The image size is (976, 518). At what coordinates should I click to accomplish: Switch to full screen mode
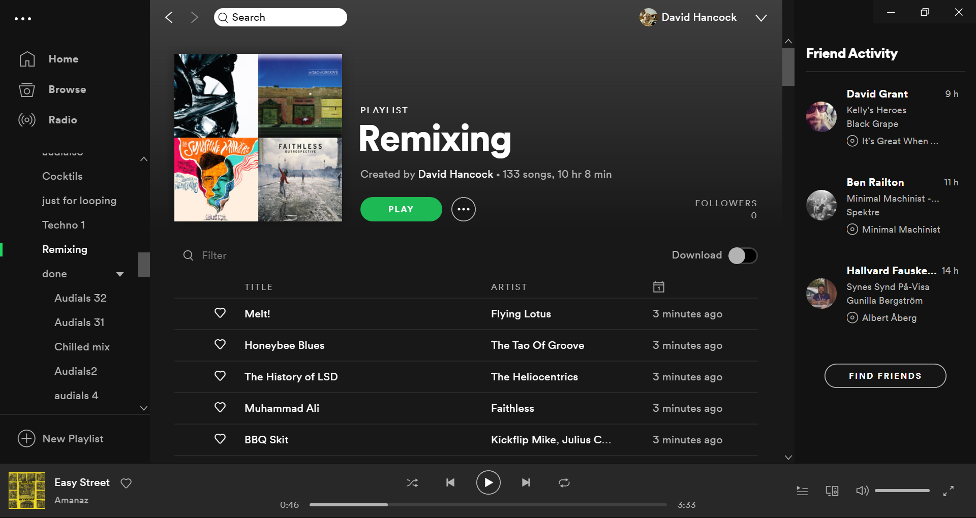coord(949,491)
